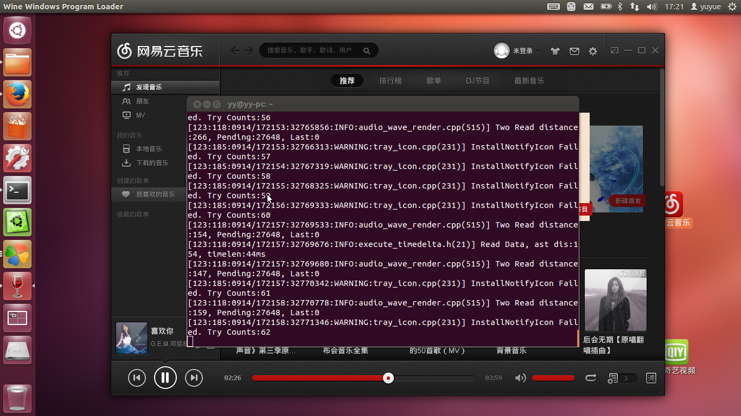Launch Firefox from the launcher
Viewport: 741px width, 416px height.
click(x=17, y=94)
